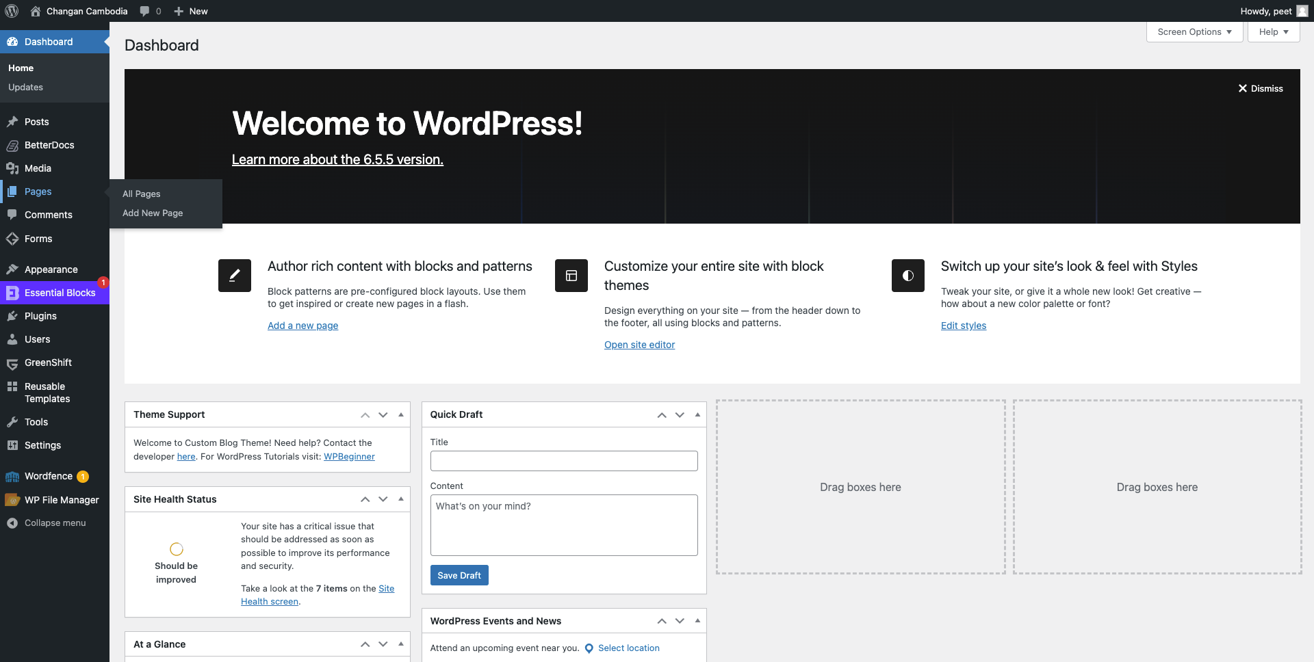Toggle Theme Support panel collapse triangle
The width and height of the screenshot is (1314, 662).
pyautogui.click(x=401, y=414)
